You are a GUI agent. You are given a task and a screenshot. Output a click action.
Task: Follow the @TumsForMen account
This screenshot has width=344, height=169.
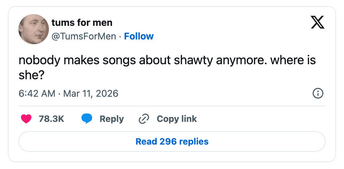(x=139, y=36)
